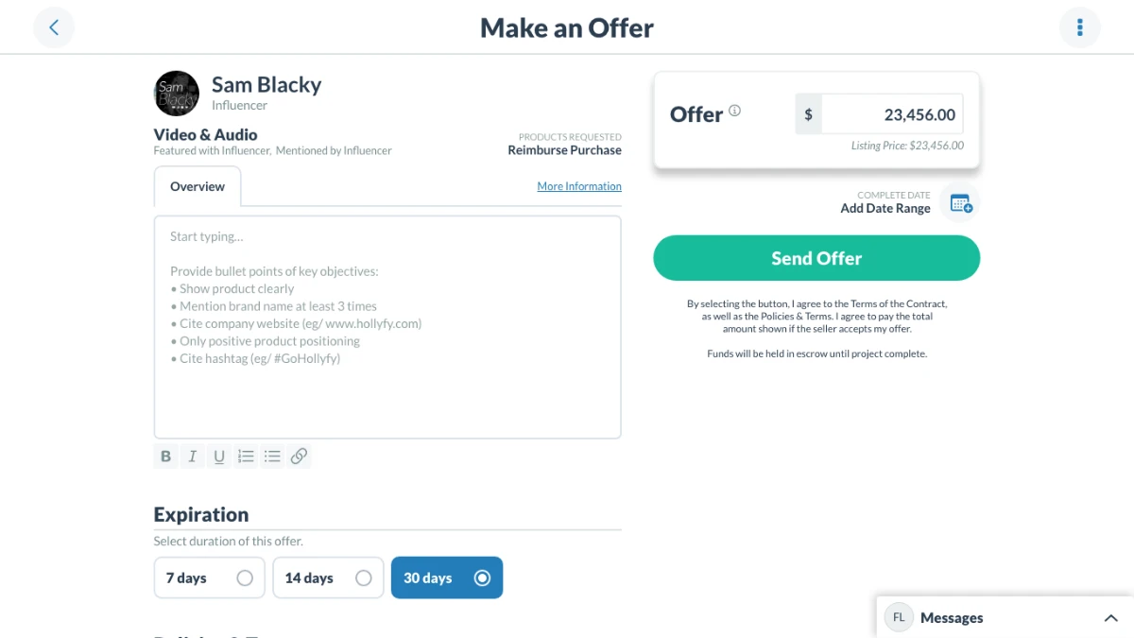Toggle underline text formatting
The image size is (1134, 638).
pos(219,457)
